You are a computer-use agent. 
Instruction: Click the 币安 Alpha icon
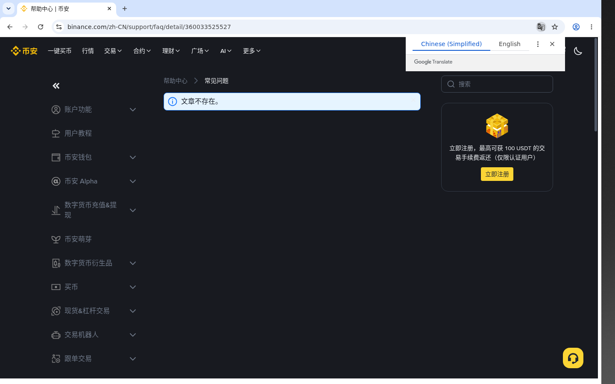click(56, 181)
